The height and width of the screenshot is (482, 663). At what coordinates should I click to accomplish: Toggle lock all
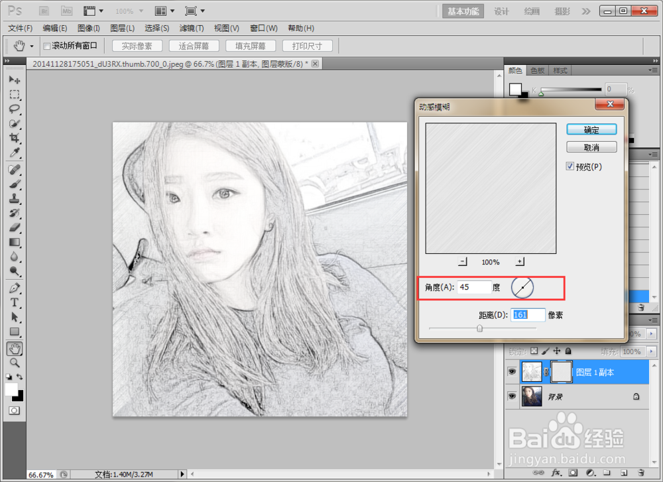point(568,351)
